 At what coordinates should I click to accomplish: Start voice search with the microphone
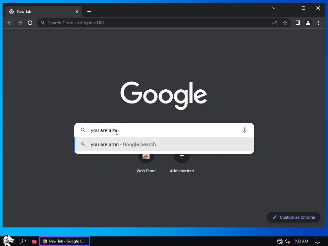tap(244, 130)
